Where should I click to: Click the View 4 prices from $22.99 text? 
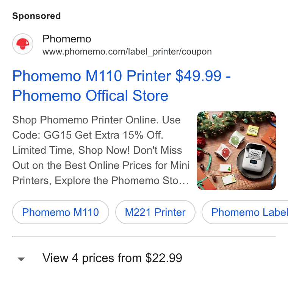[112, 258]
